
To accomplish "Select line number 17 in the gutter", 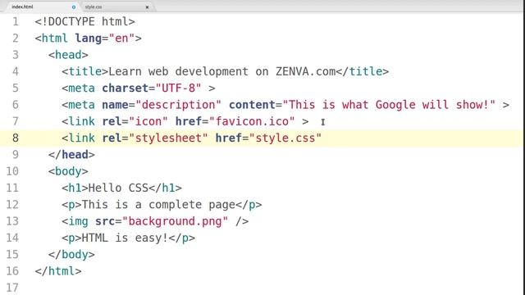I will pyautogui.click(x=12, y=288).
